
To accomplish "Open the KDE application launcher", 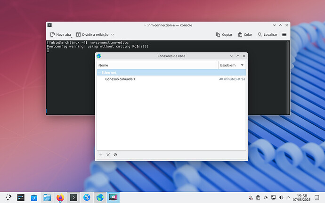I will 8,197.
